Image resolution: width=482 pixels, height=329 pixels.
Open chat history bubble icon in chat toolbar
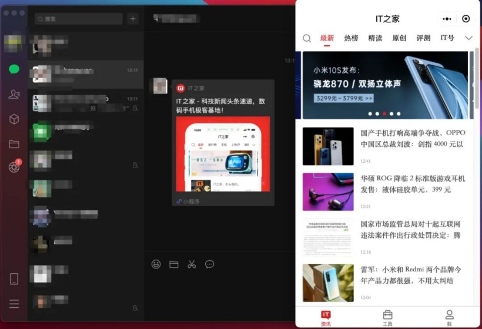point(210,264)
